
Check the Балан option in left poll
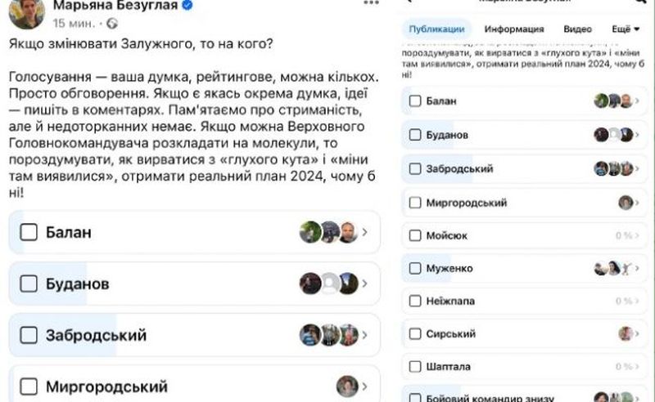click(29, 233)
